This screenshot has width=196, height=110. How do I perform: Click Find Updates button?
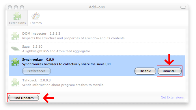[x=24, y=98]
